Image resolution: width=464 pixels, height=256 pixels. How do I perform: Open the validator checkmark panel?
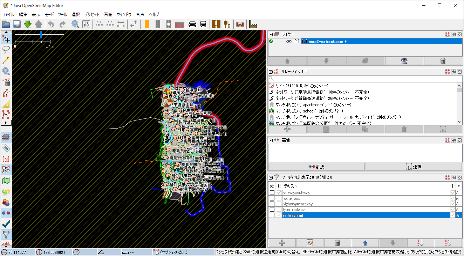(6, 224)
